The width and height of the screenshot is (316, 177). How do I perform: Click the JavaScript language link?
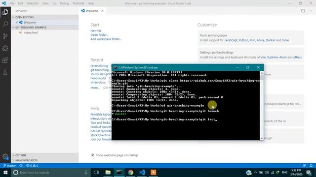[x=231, y=40]
